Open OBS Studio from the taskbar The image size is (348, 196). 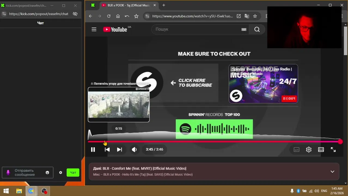(44, 191)
